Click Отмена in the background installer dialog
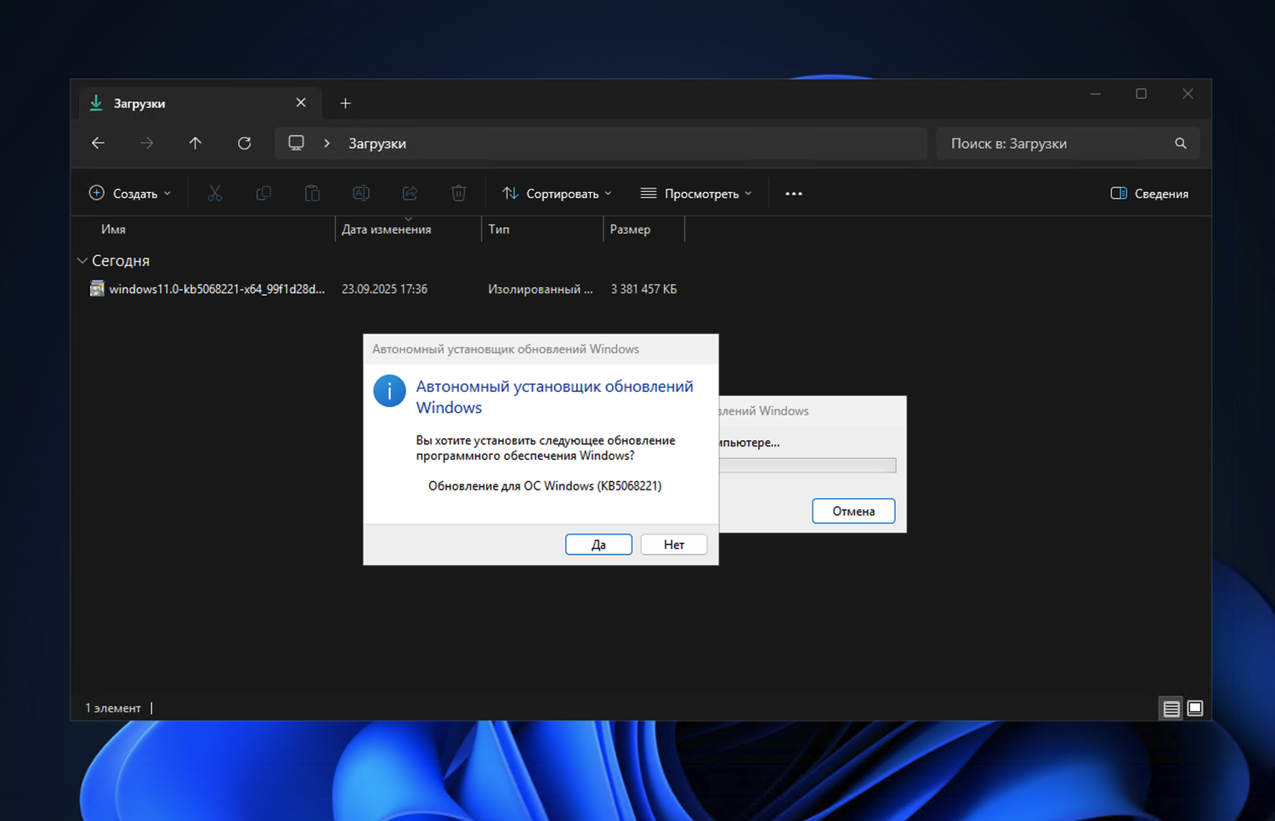This screenshot has height=821, width=1275. pos(853,511)
